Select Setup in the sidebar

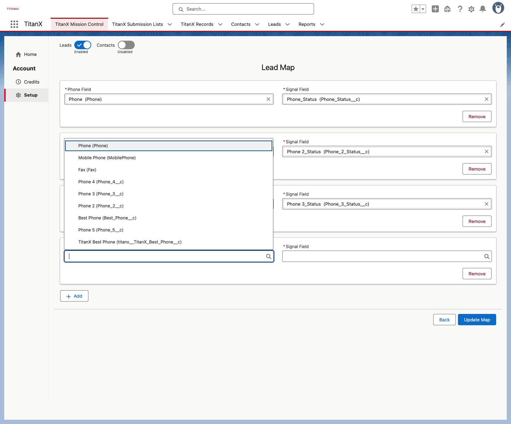click(x=27, y=95)
